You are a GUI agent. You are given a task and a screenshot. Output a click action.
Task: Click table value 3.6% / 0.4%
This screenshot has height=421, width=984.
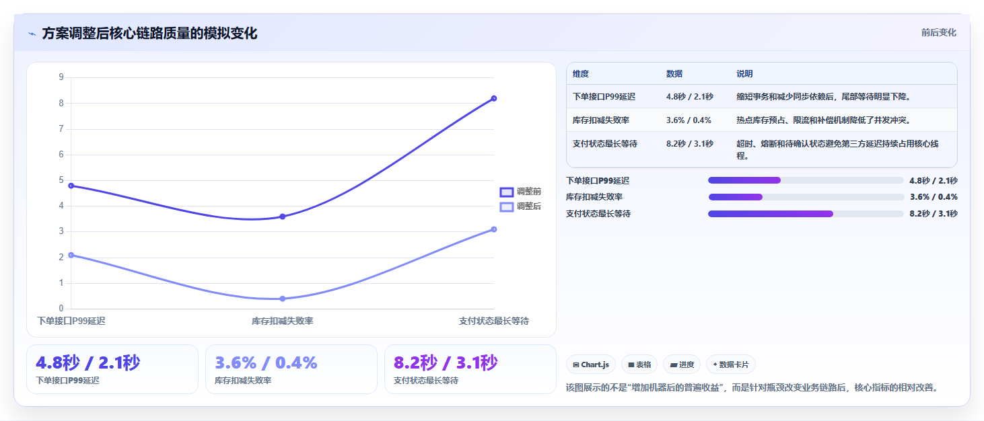[689, 120]
